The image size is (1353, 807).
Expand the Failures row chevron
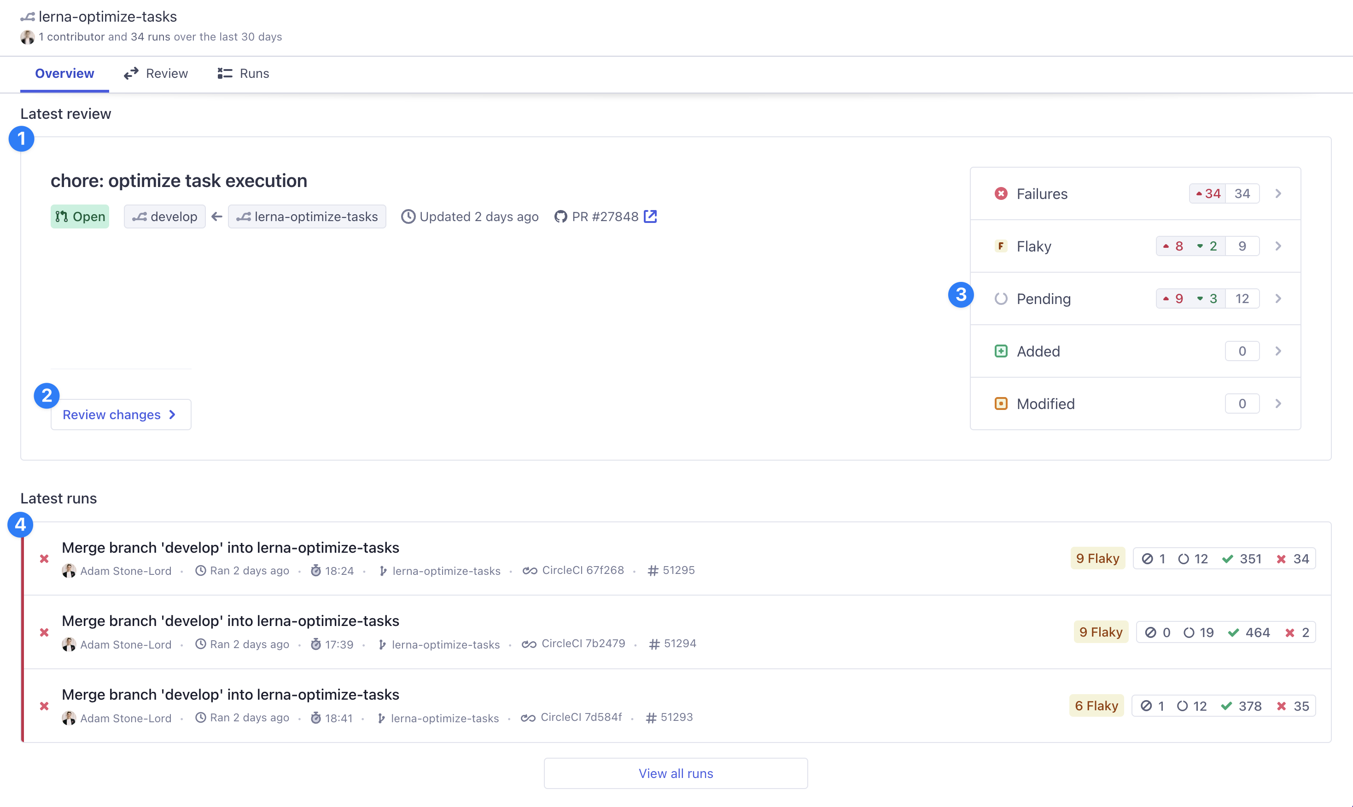point(1278,193)
